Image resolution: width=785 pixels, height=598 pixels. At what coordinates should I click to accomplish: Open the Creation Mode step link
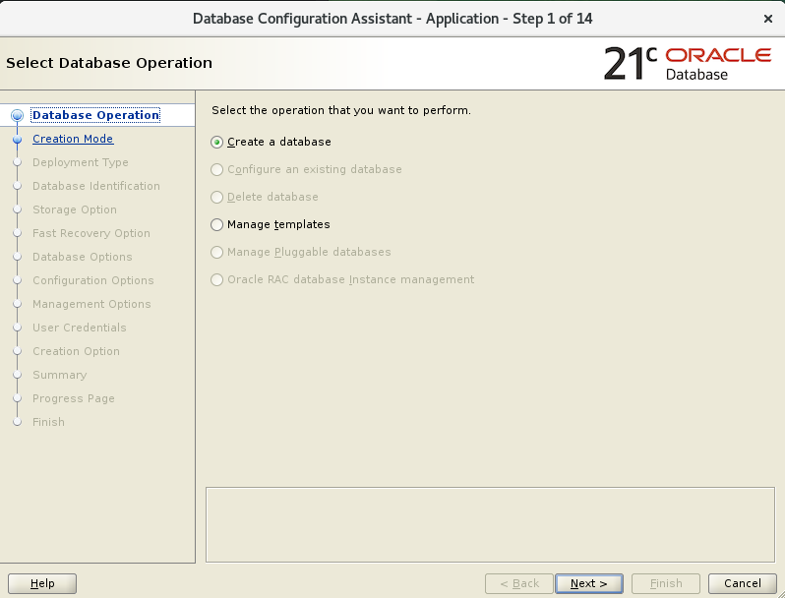point(73,139)
